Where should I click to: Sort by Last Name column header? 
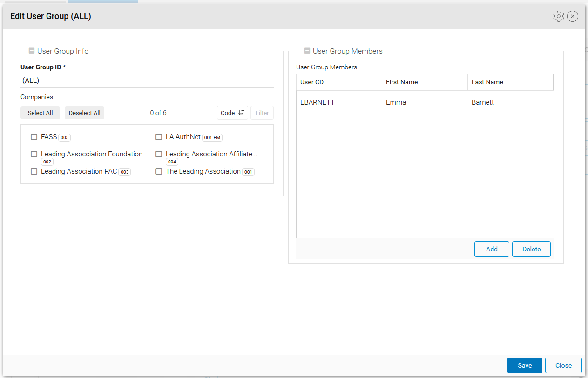coord(510,82)
